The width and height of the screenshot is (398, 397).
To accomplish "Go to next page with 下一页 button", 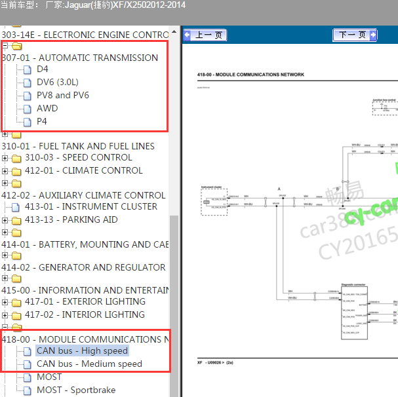I will point(355,35).
